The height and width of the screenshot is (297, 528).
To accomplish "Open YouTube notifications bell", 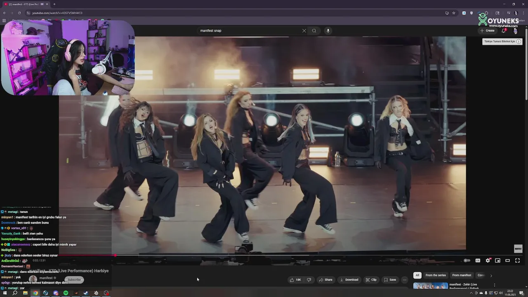I will click(x=504, y=31).
